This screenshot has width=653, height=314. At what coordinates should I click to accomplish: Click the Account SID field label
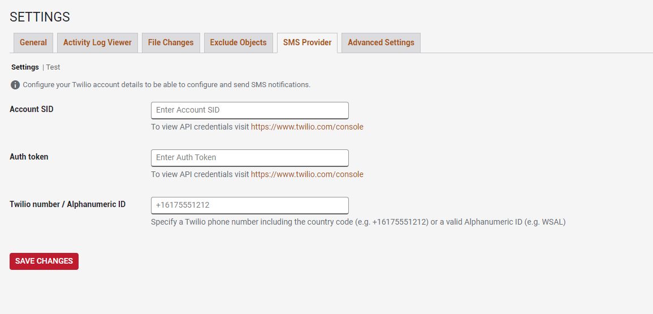point(32,109)
